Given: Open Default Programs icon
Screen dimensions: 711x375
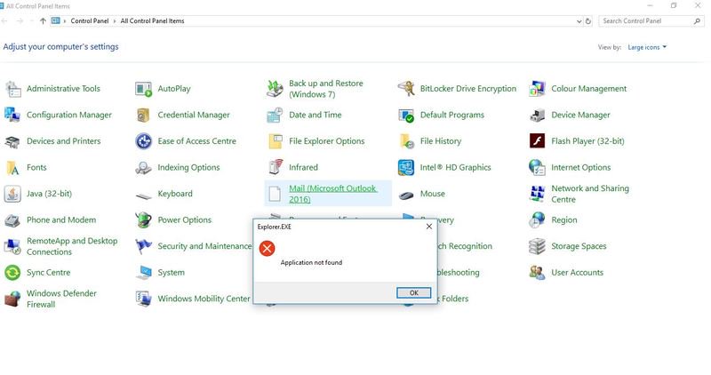Looking at the screenshot, I should (406, 116).
